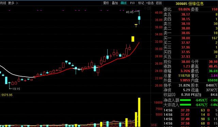218x127 pixels.
Task: Select the 14:56 trade at 37.50
Action: 191,123
